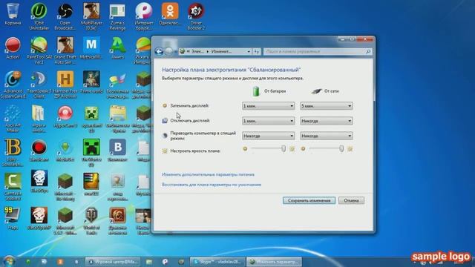Viewport: 475px width, 267px height.
Task: Open the dim display dropdown for battery
Action: point(268,106)
